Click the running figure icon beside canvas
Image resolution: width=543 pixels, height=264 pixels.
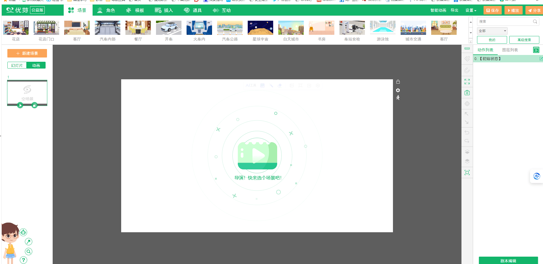coord(398,98)
